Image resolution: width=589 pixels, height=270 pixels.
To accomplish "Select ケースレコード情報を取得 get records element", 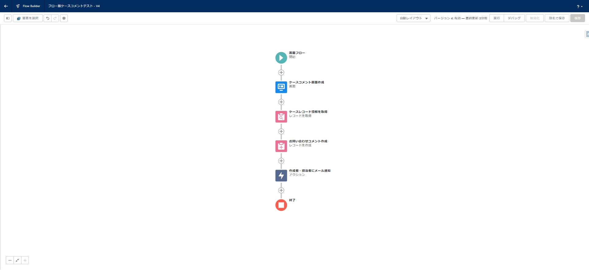I will 281,117.
